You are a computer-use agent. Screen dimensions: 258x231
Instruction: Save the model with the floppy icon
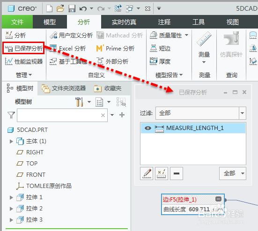click(x=72, y=8)
